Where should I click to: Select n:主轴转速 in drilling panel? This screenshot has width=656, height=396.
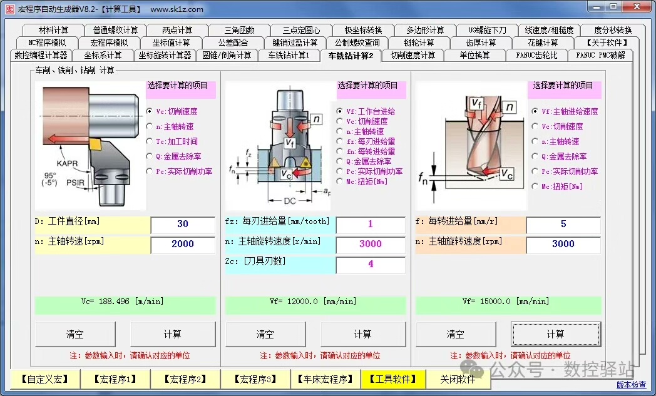555,141
